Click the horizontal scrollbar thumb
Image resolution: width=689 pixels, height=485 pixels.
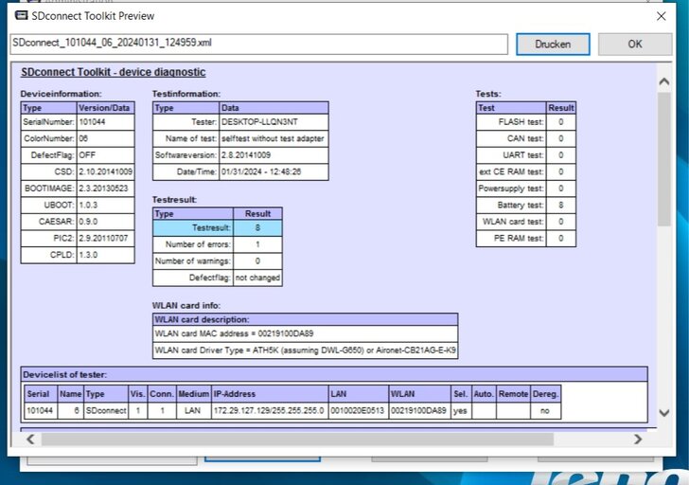tap(297, 439)
